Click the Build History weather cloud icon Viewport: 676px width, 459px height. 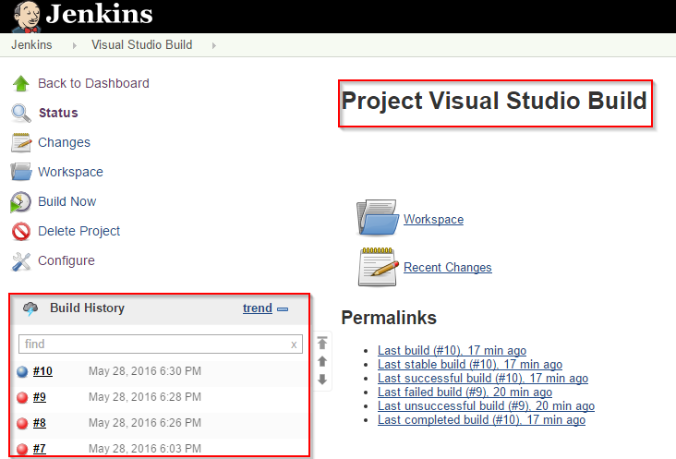(30, 308)
